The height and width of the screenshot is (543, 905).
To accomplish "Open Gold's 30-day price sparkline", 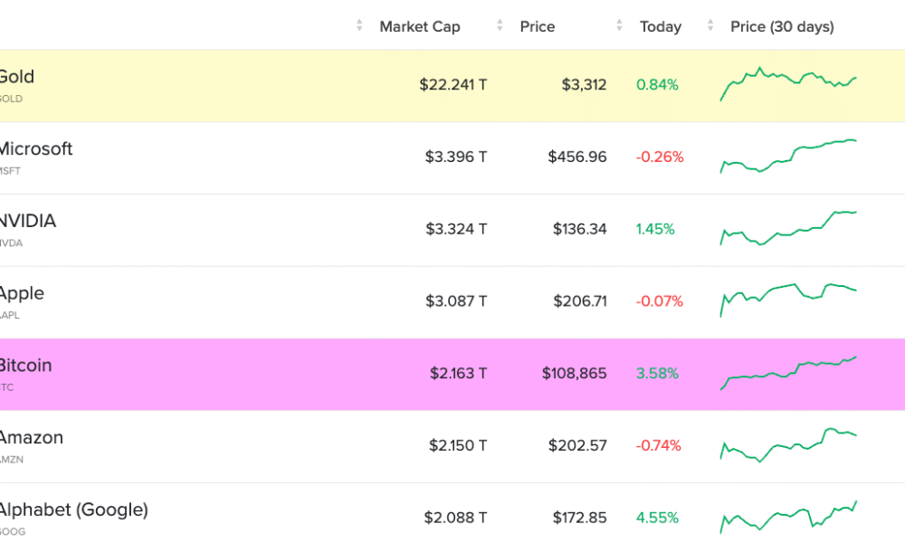I will 788,84.
